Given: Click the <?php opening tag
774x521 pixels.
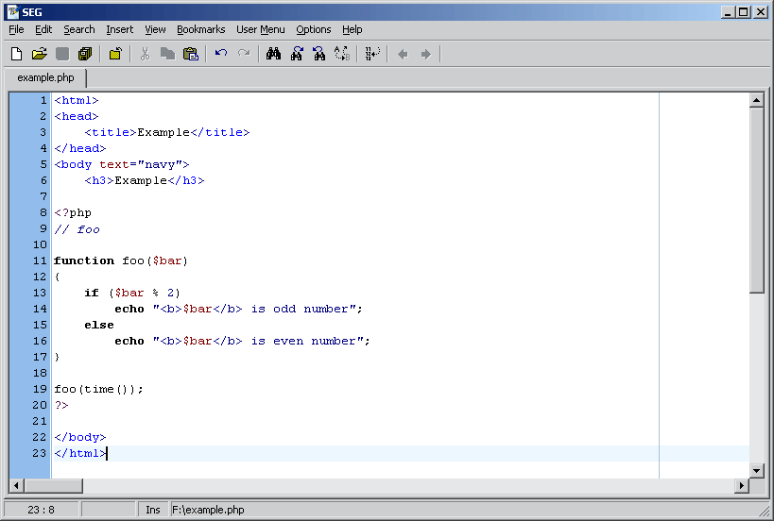Looking at the screenshot, I should tap(73, 213).
